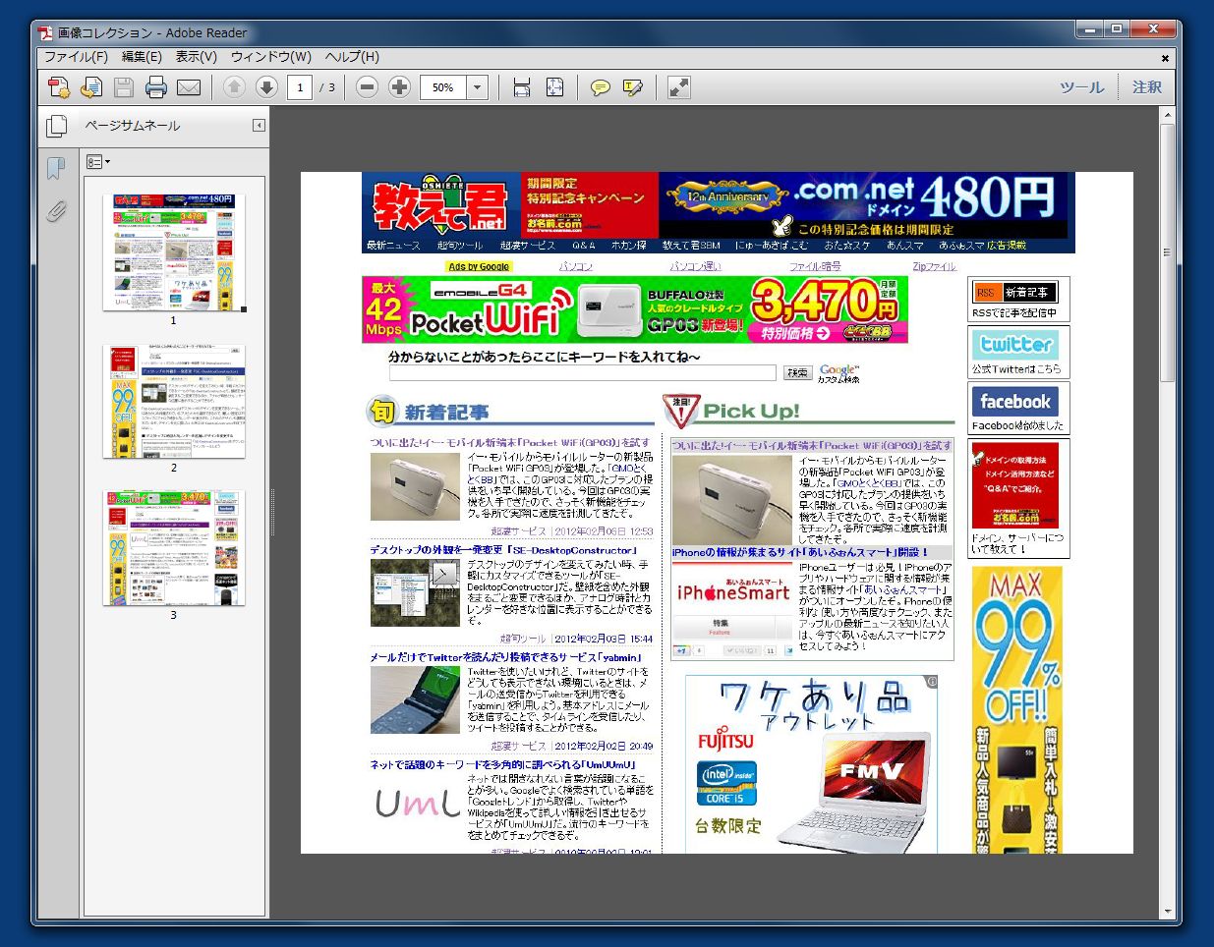
Task: Open the ヘルプ(H) menu
Action: (352, 57)
